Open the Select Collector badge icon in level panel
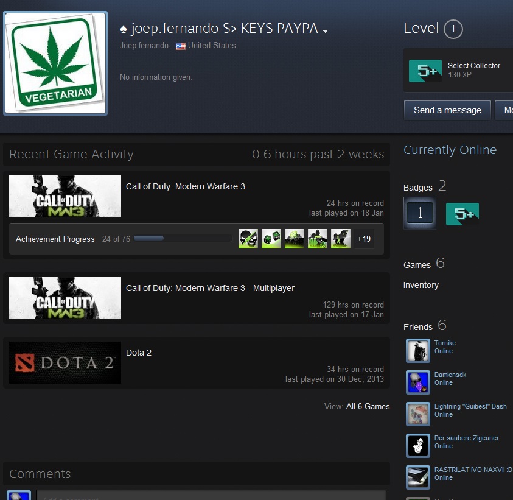Image resolution: width=513 pixels, height=500 pixels. click(x=425, y=71)
